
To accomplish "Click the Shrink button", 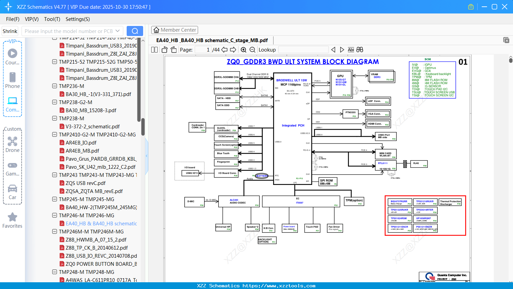I will 10,31.
